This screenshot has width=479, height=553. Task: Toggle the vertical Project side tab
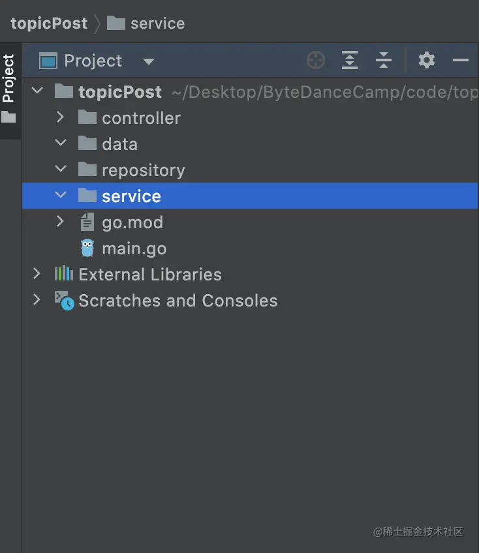click(x=8, y=78)
